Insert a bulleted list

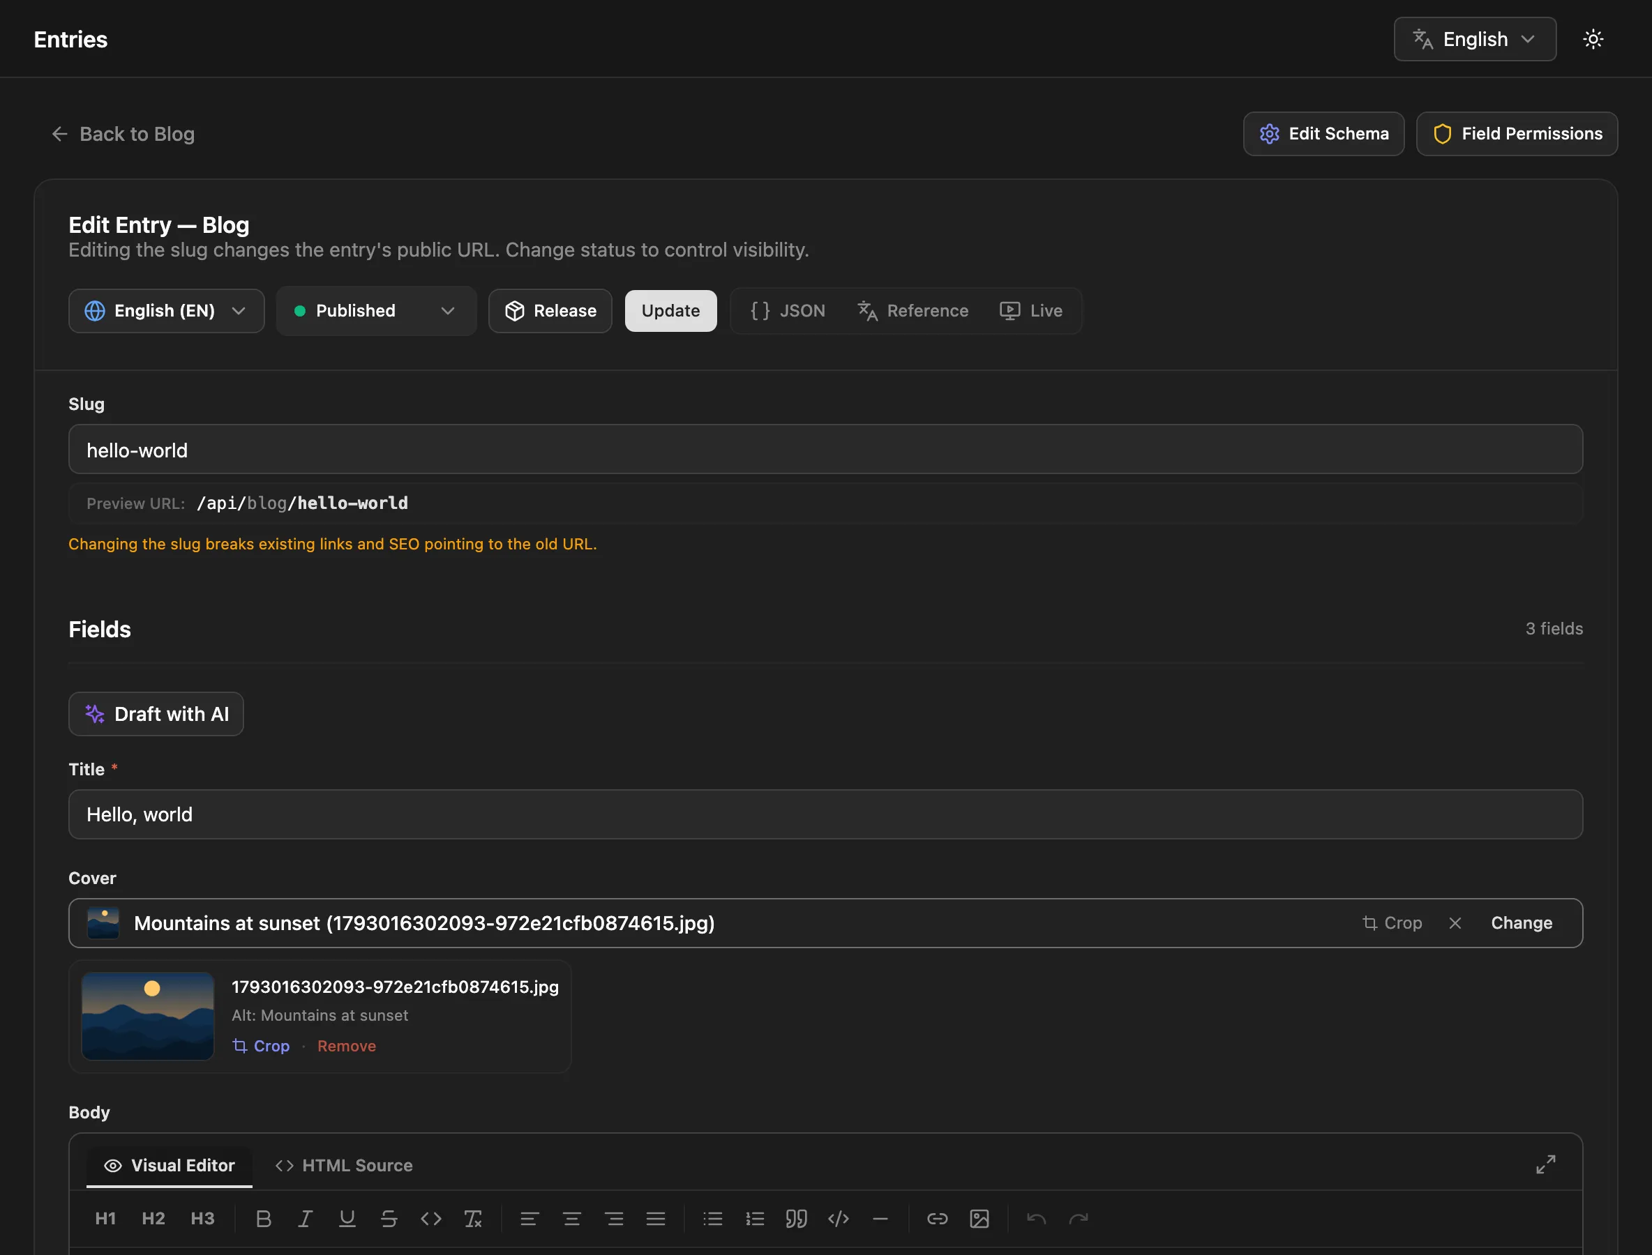pos(712,1219)
